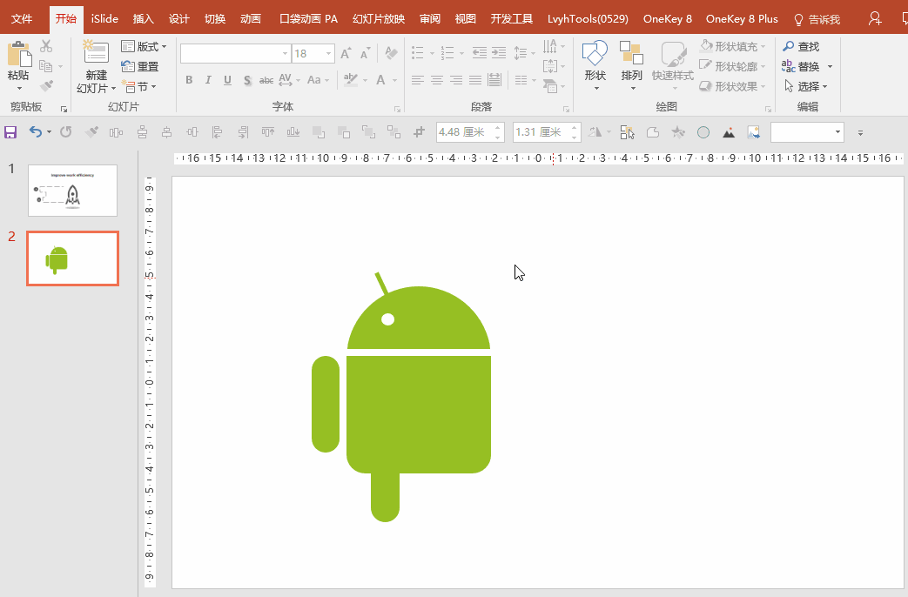Open the LvyhTools(0529) tab
The height and width of the screenshot is (597, 908).
(x=588, y=19)
